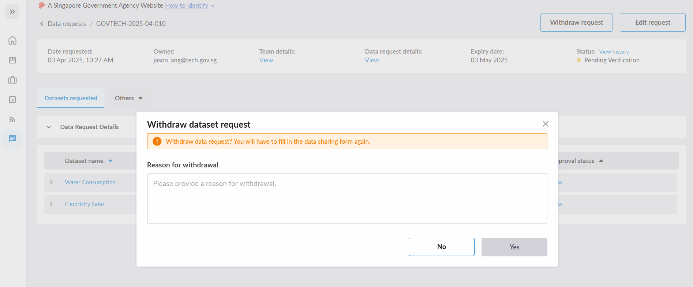Open the briefcase icon in sidebar
Viewport: 693px width, 287px height.
click(12, 80)
